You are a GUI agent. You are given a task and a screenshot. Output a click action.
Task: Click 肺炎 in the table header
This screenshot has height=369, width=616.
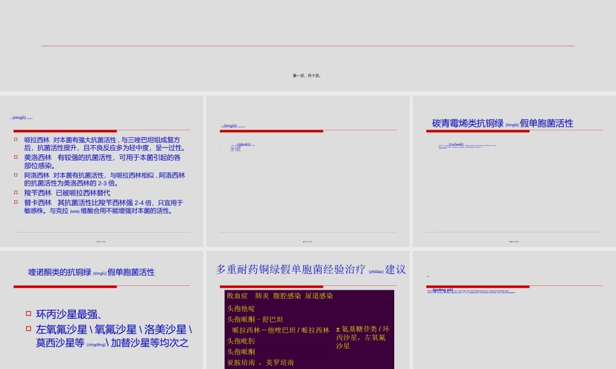[262, 296]
